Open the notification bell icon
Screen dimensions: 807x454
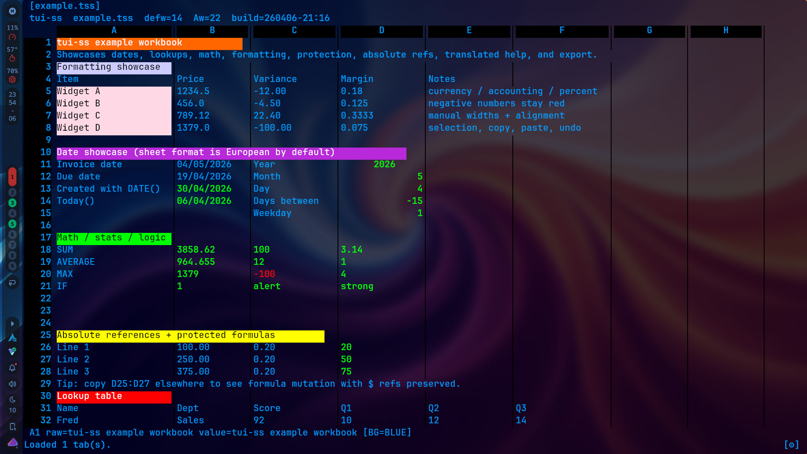click(x=12, y=368)
